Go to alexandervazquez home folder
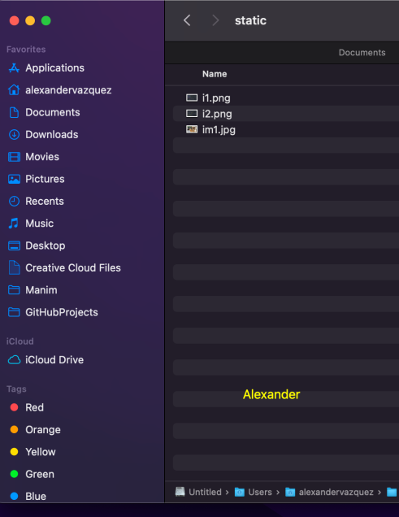 59,90
